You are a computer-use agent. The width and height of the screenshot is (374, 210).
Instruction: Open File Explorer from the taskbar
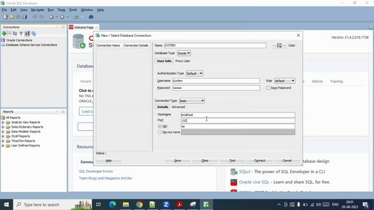[126, 204]
